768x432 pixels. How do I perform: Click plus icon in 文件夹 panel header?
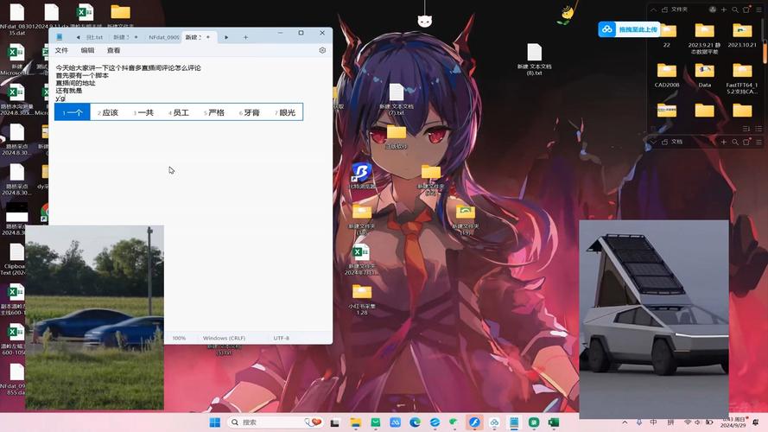(723, 10)
